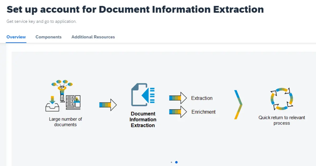Select the first carousel page dot

[x=171, y=162]
